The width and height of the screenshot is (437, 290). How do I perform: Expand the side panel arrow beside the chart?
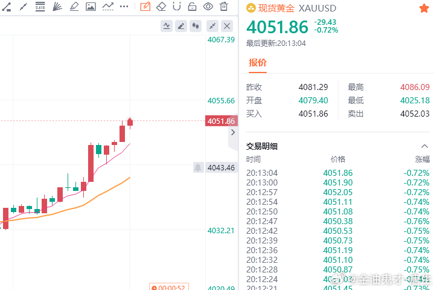(x=233, y=132)
